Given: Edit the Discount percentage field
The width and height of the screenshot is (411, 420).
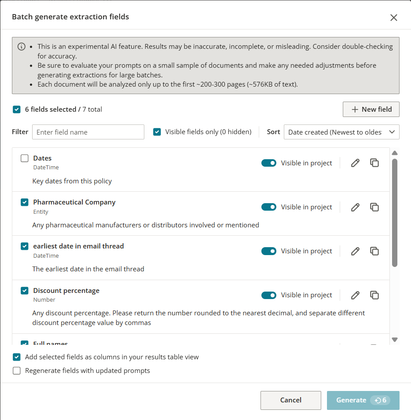Looking at the screenshot, I should pos(355,295).
